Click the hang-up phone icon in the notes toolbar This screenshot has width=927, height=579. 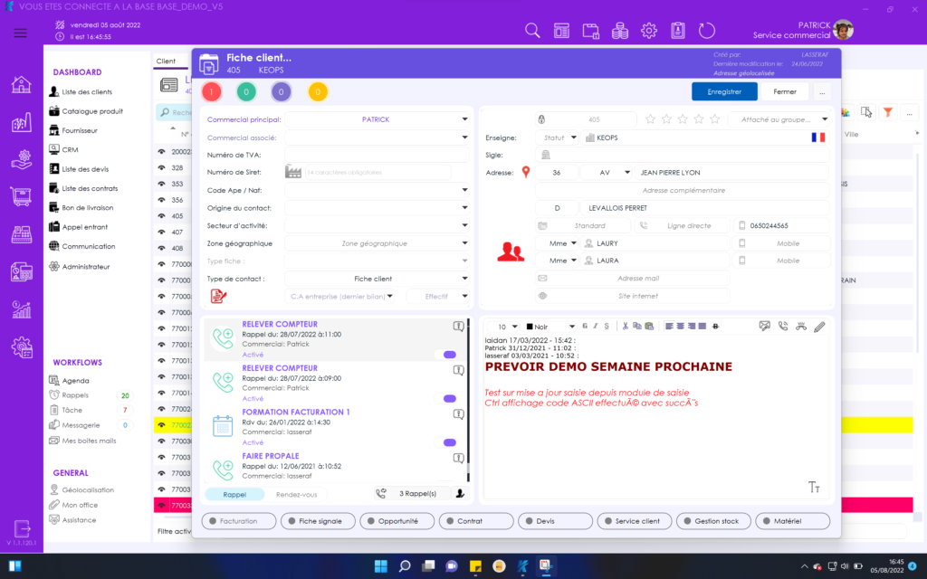click(x=801, y=326)
